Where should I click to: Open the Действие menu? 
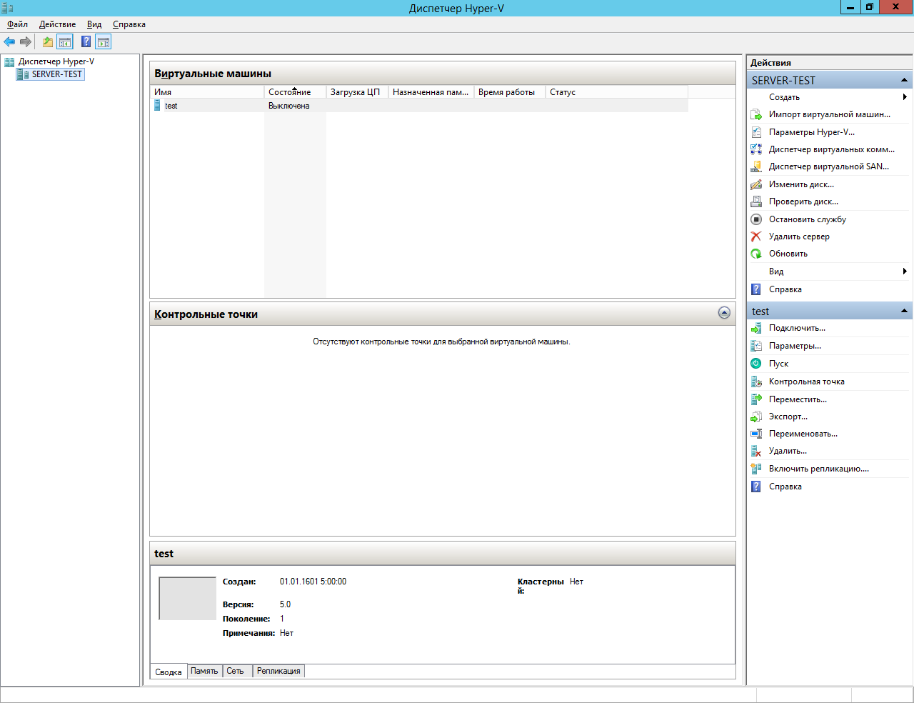pyautogui.click(x=57, y=24)
